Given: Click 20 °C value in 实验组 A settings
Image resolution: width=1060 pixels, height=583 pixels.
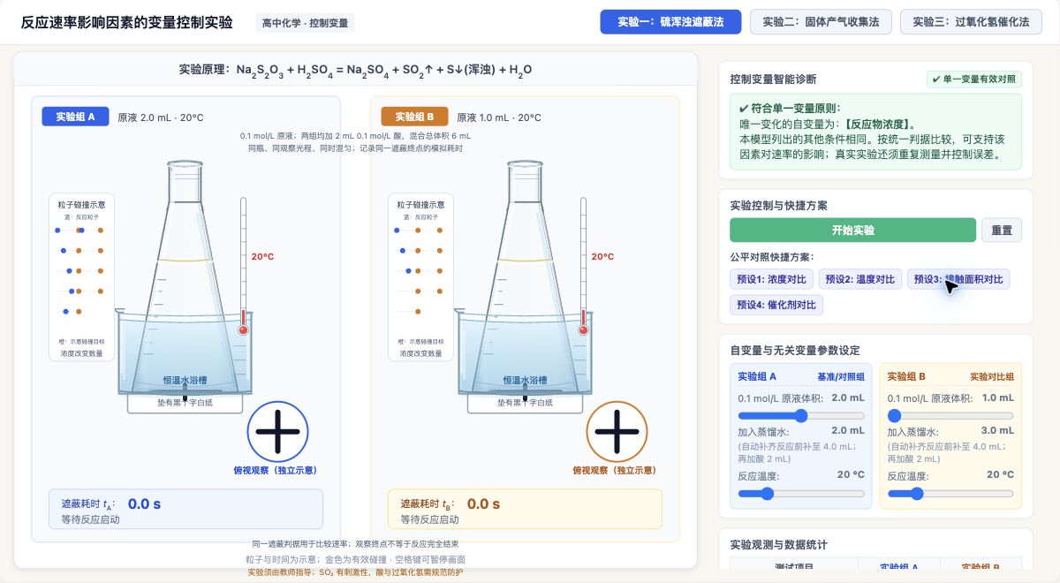Looking at the screenshot, I should point(851,475).
